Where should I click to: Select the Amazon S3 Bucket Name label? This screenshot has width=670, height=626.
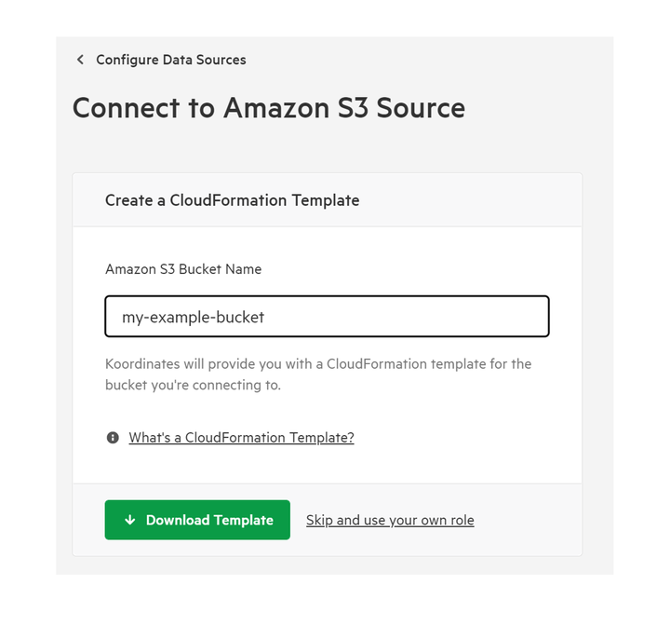coord(183,269)
